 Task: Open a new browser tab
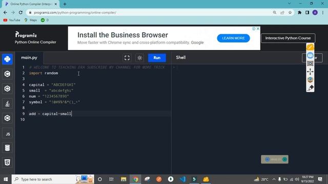click(x=65, y=4)
